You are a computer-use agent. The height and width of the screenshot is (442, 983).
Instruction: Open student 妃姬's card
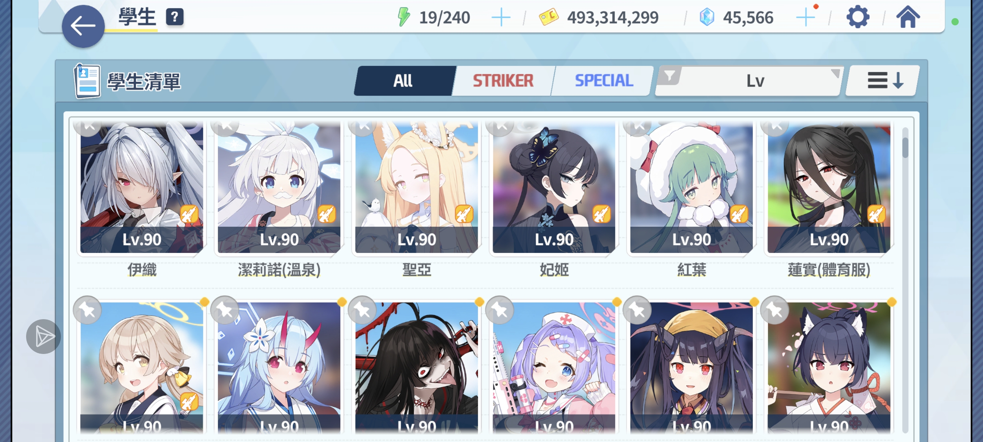pos(554,187)
